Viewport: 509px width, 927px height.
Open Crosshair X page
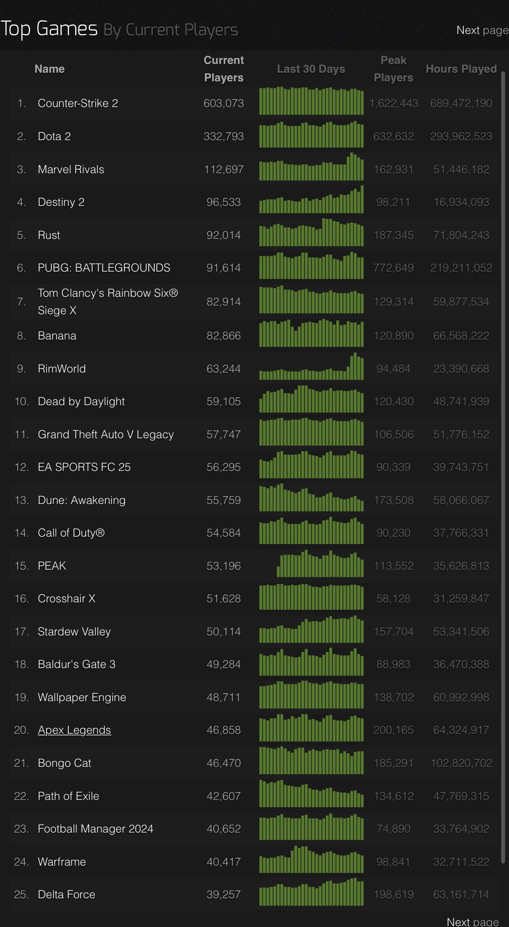pyautogui.click(x=67, y=598)
